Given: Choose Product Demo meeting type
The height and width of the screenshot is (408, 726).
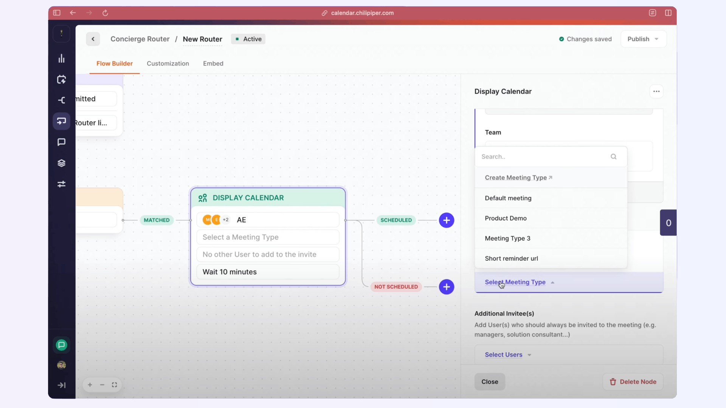Looking at the screenshot, I should [x=506, y=218].
